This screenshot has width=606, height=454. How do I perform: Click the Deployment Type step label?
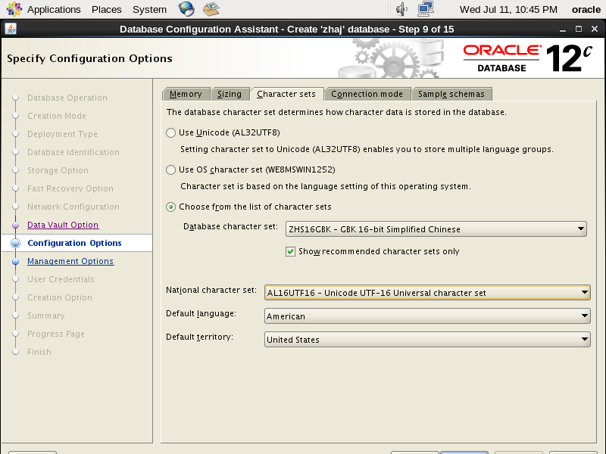[x=62, y=134]
